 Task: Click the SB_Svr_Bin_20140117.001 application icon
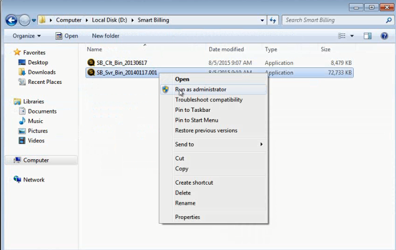click(91, 72)
